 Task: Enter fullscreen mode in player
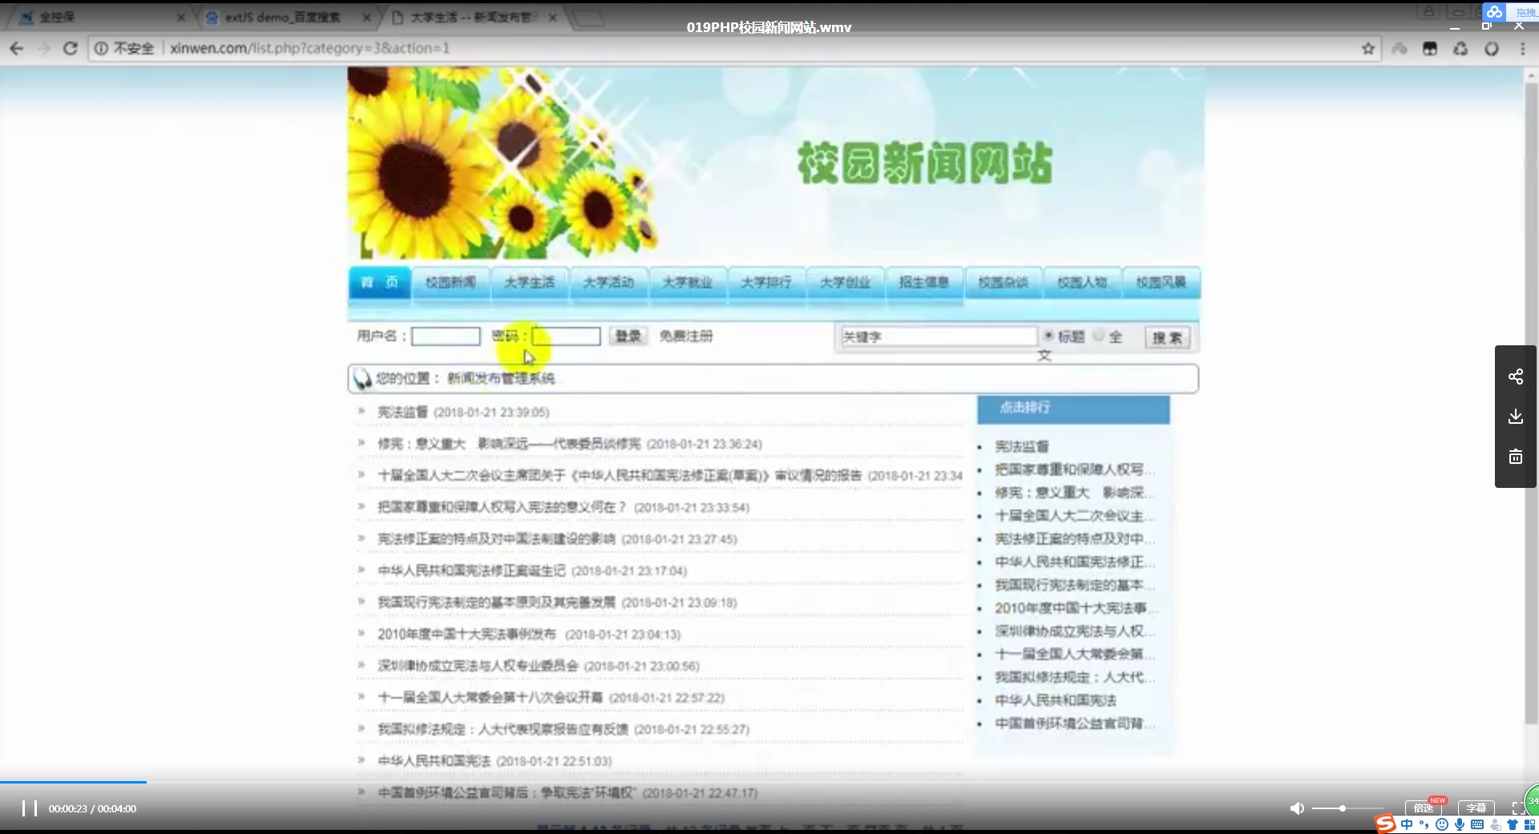pyautogui.click(x=1517, y=808)
